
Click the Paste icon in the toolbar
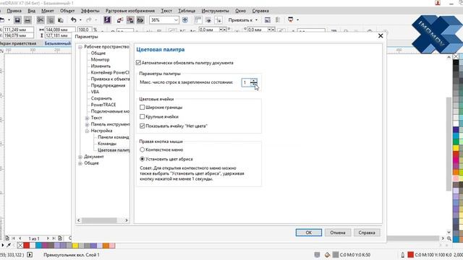(61, 20)
